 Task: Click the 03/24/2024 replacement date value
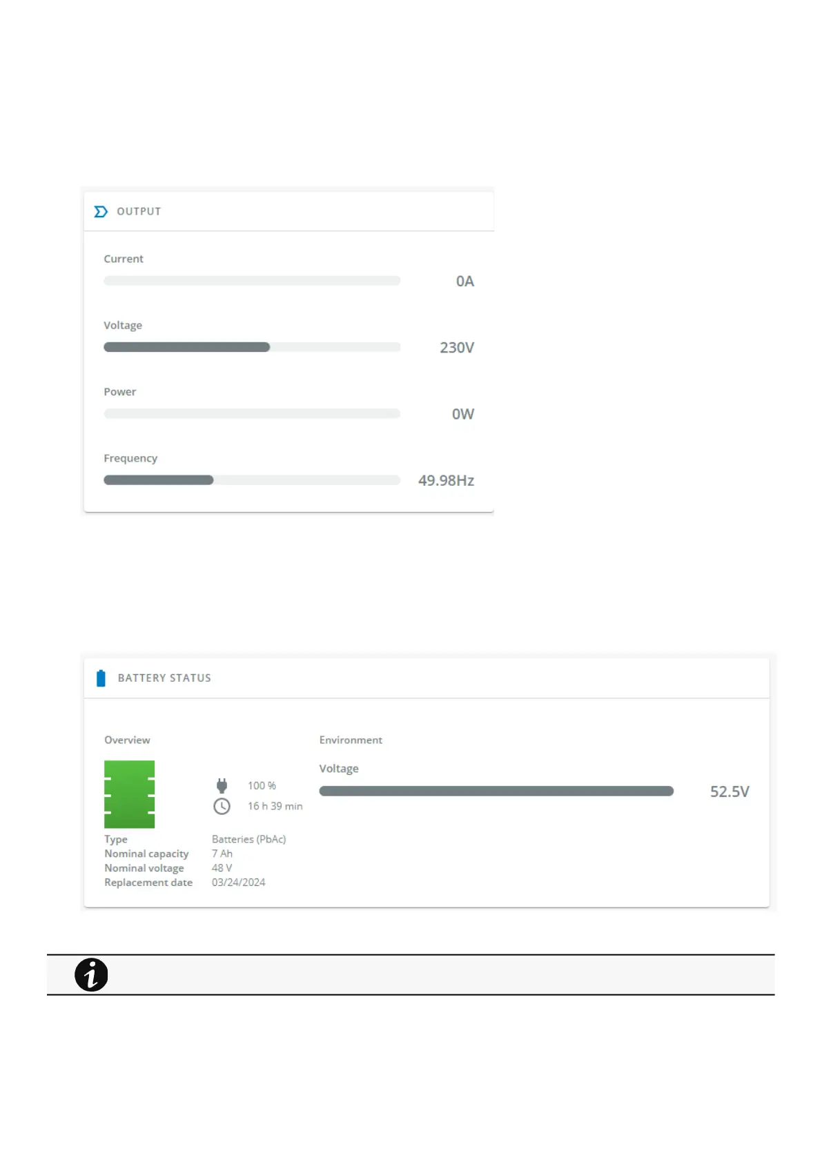pos(238,883)
